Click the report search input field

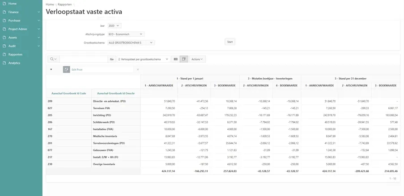[83, 59]
